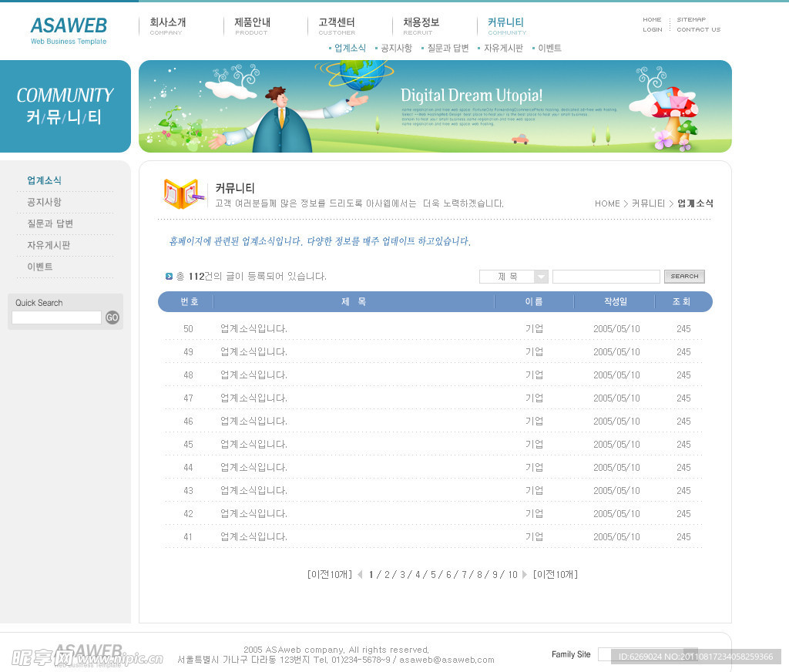Select 업계소식 in the top submenu
The width and height of the screenshot is (789, 672).
pos(350,48)
